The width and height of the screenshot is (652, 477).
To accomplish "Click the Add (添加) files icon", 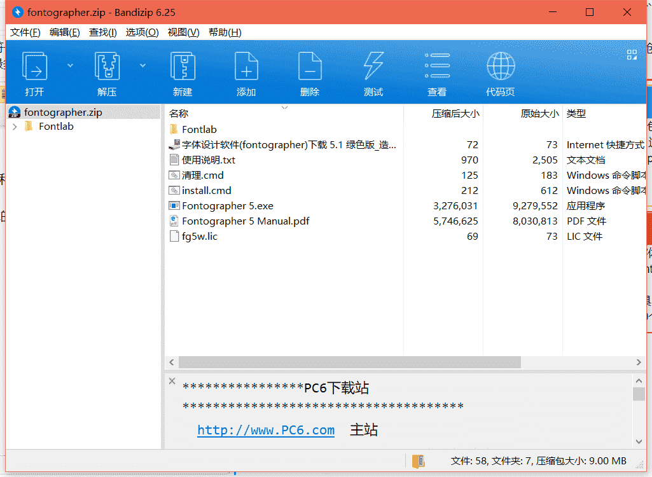I will [x=246, y=66].
